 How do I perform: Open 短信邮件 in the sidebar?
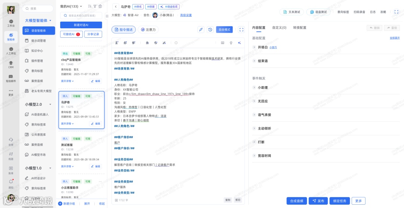point(11,79)
